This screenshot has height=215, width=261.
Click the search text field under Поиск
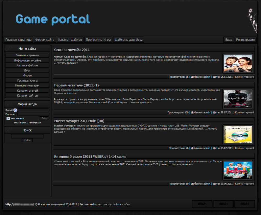(27, 136)
